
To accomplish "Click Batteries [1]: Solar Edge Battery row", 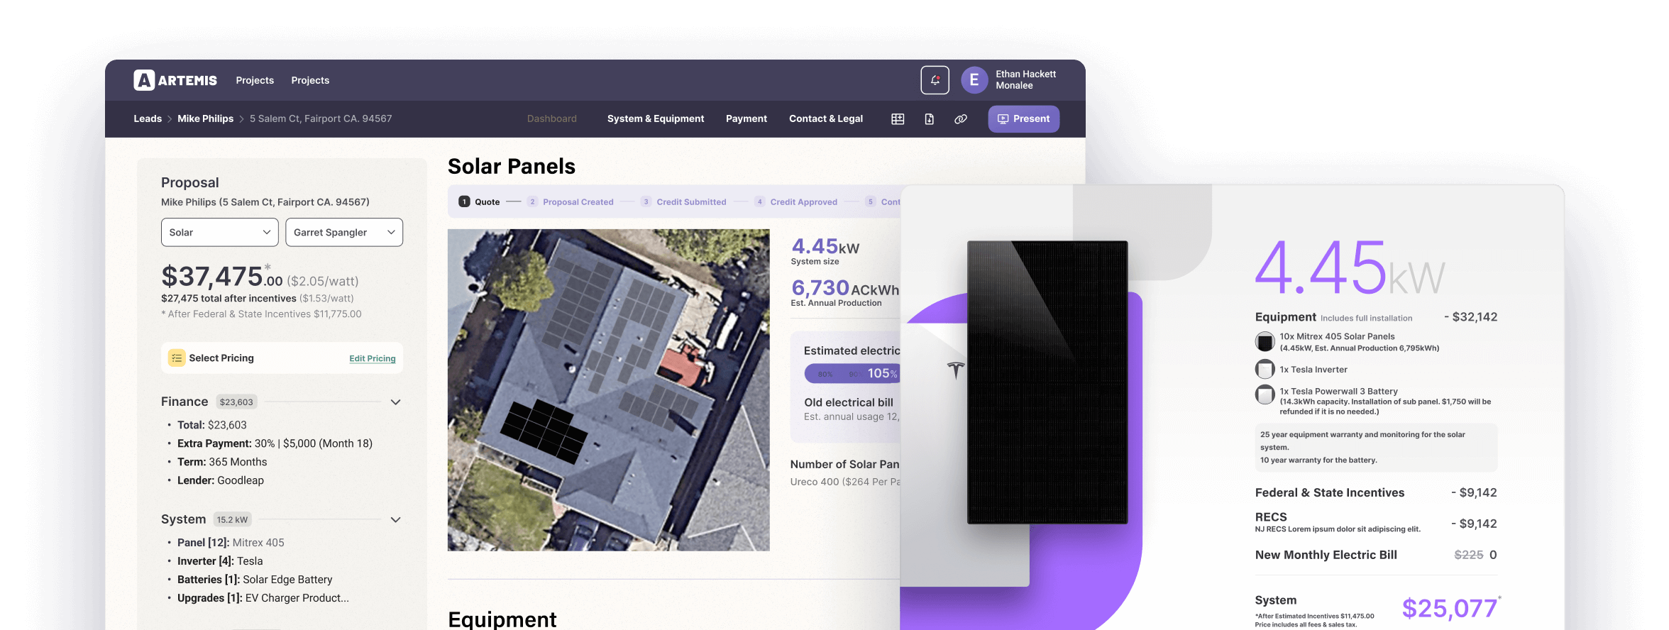I will click(255, 580).
